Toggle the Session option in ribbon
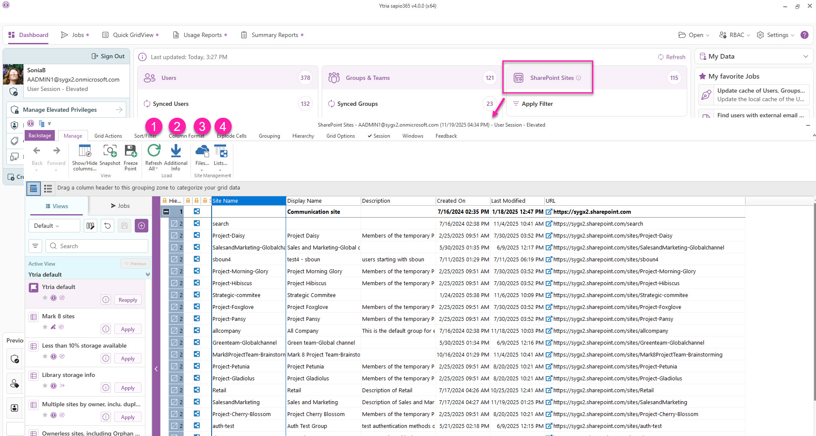This screenshot has height=436, width=816. [379, 136]
